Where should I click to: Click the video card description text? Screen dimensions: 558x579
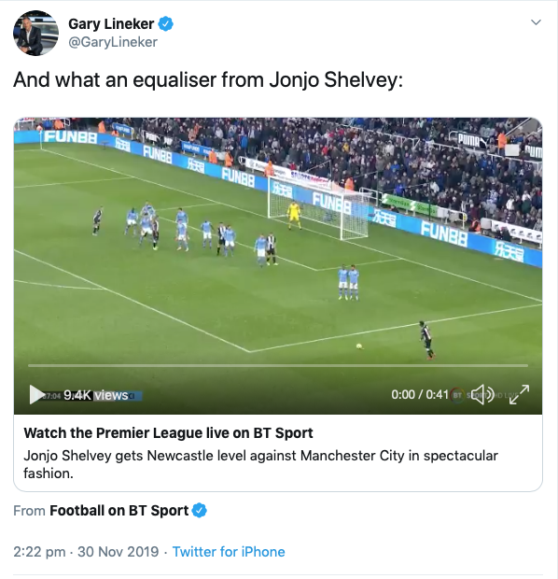[260, 464]
